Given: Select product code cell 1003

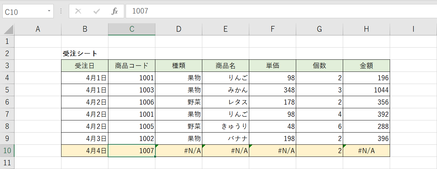Looking at the screenshot, I should point(132,90).
